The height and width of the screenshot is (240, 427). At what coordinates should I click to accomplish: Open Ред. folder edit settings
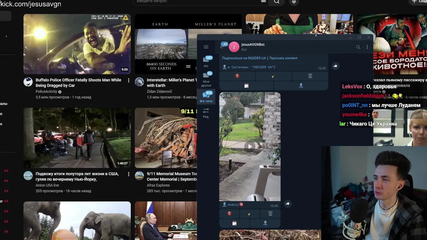point(206,113)
